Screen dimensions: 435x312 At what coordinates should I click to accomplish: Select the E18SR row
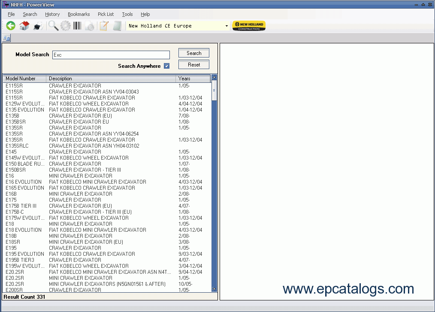(x=107, y=242)
